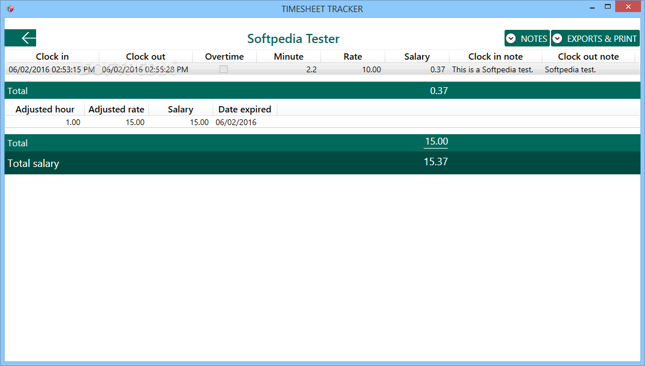Toggle the Overtime checkbox in the timesheet row
Screen dimensions: 645x366
224,69
